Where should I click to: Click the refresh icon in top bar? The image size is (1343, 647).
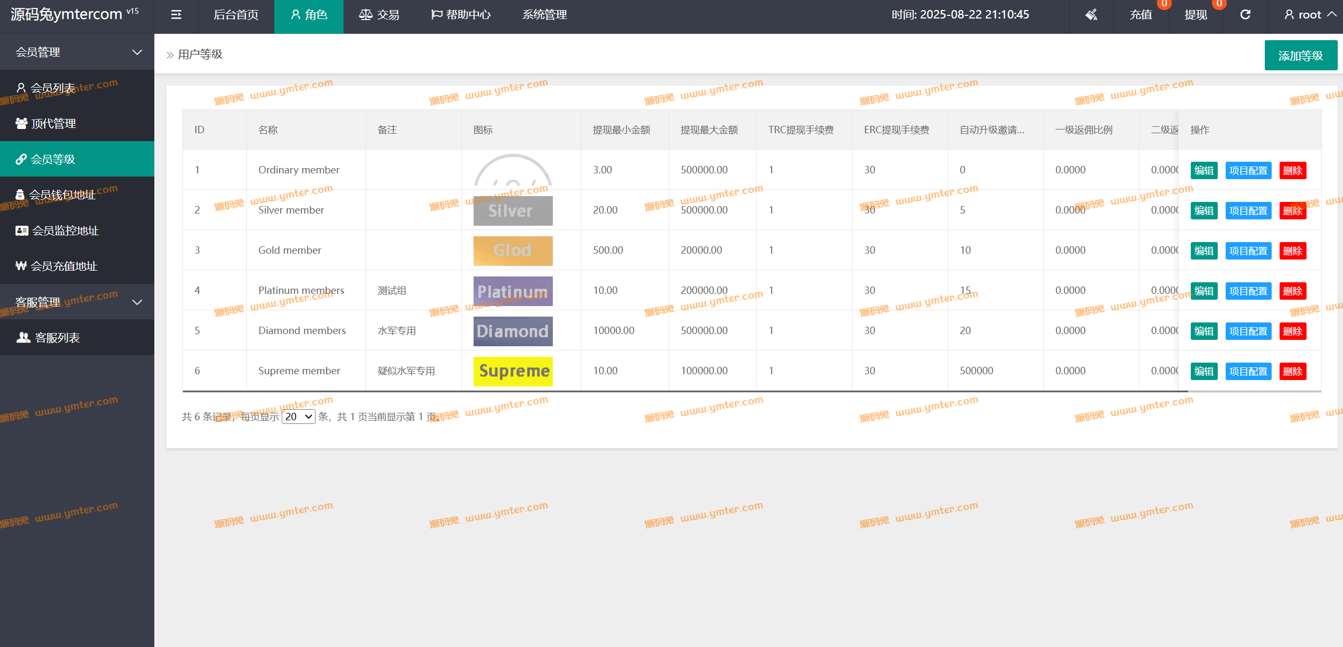click(x=1245, y=15)
